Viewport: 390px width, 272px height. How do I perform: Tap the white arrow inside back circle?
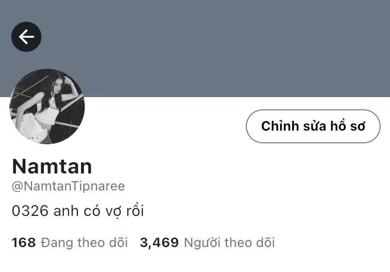pos(26,37)
